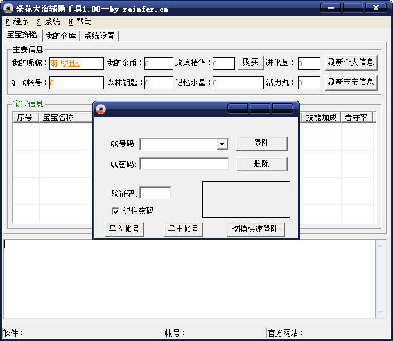Click the 刷新宝宝信息 button
Viewport: 393px width, 341px height.
351,82
